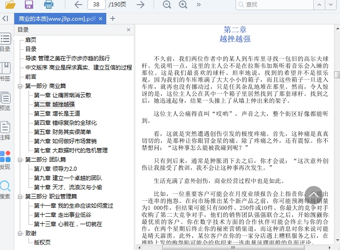Save the document with the floppy icon

pos(29,4)
